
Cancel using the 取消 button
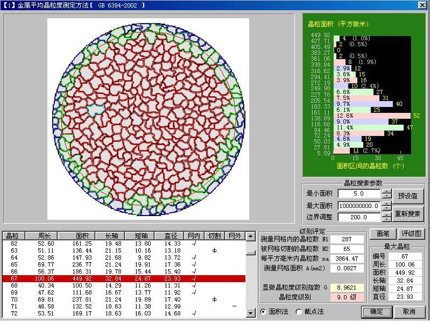click(408, 312)
